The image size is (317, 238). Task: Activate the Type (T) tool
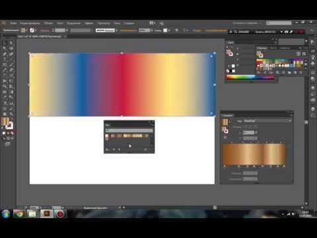click(5, 59)
